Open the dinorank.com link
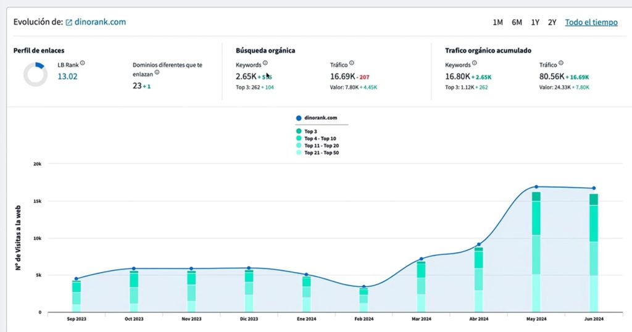The image size is (632, 332). pos(100,22)
